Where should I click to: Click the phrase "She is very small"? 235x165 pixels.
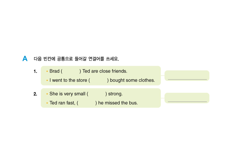pos(67,94)
